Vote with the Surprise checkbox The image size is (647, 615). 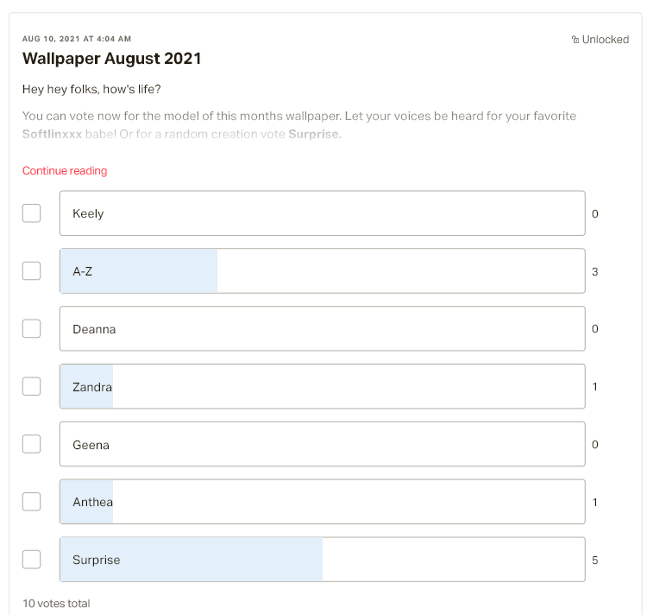click(31, 560)
